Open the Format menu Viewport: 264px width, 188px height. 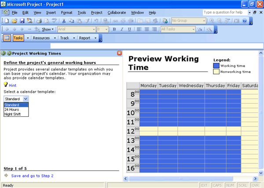67,13
